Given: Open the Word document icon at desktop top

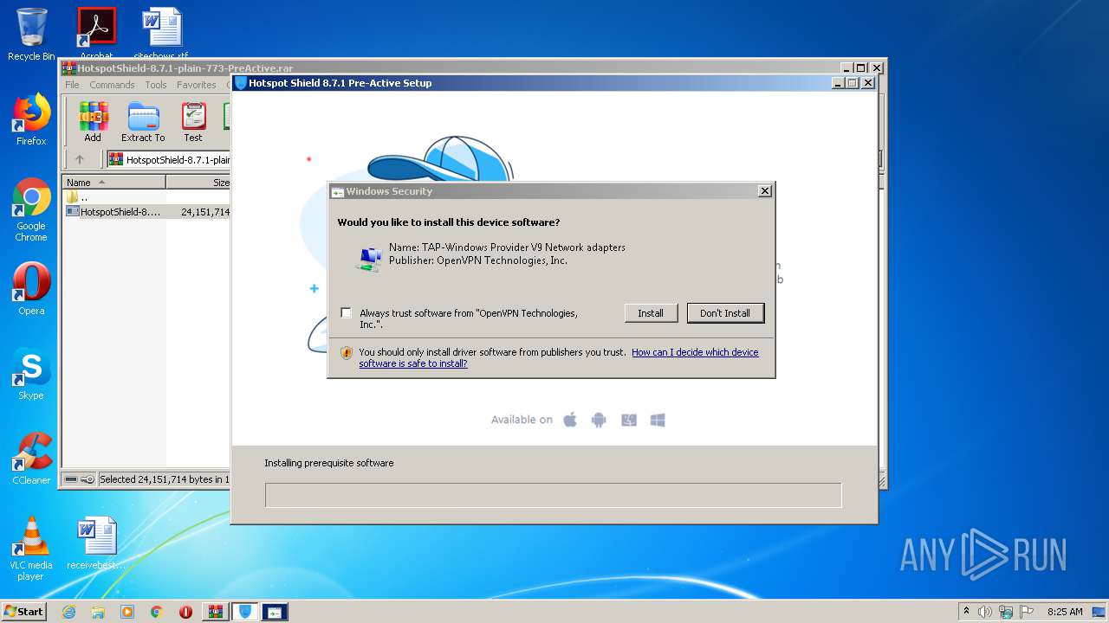Looking at the screenshot, I should (x=161, y=33).
